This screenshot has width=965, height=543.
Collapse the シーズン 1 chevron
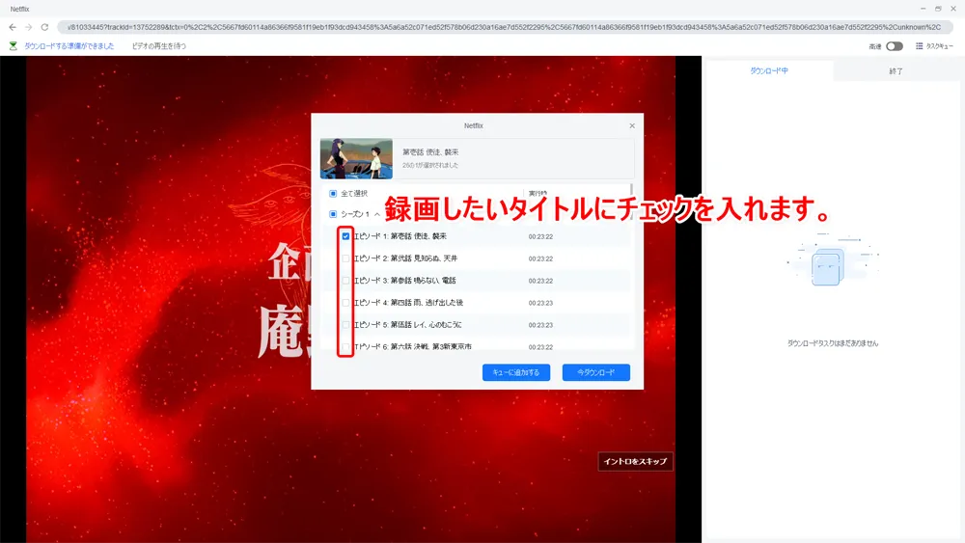[x=376, y=214]
